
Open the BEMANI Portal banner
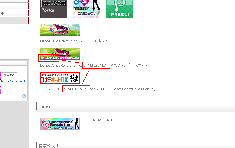[54, 9]
